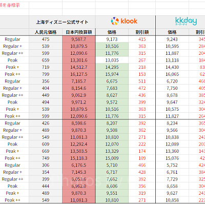Image resolution: width=205 pixels, height=205 pixels.
Task: Click the red cell showing 9,587.7
Action: tap(79, 39)
